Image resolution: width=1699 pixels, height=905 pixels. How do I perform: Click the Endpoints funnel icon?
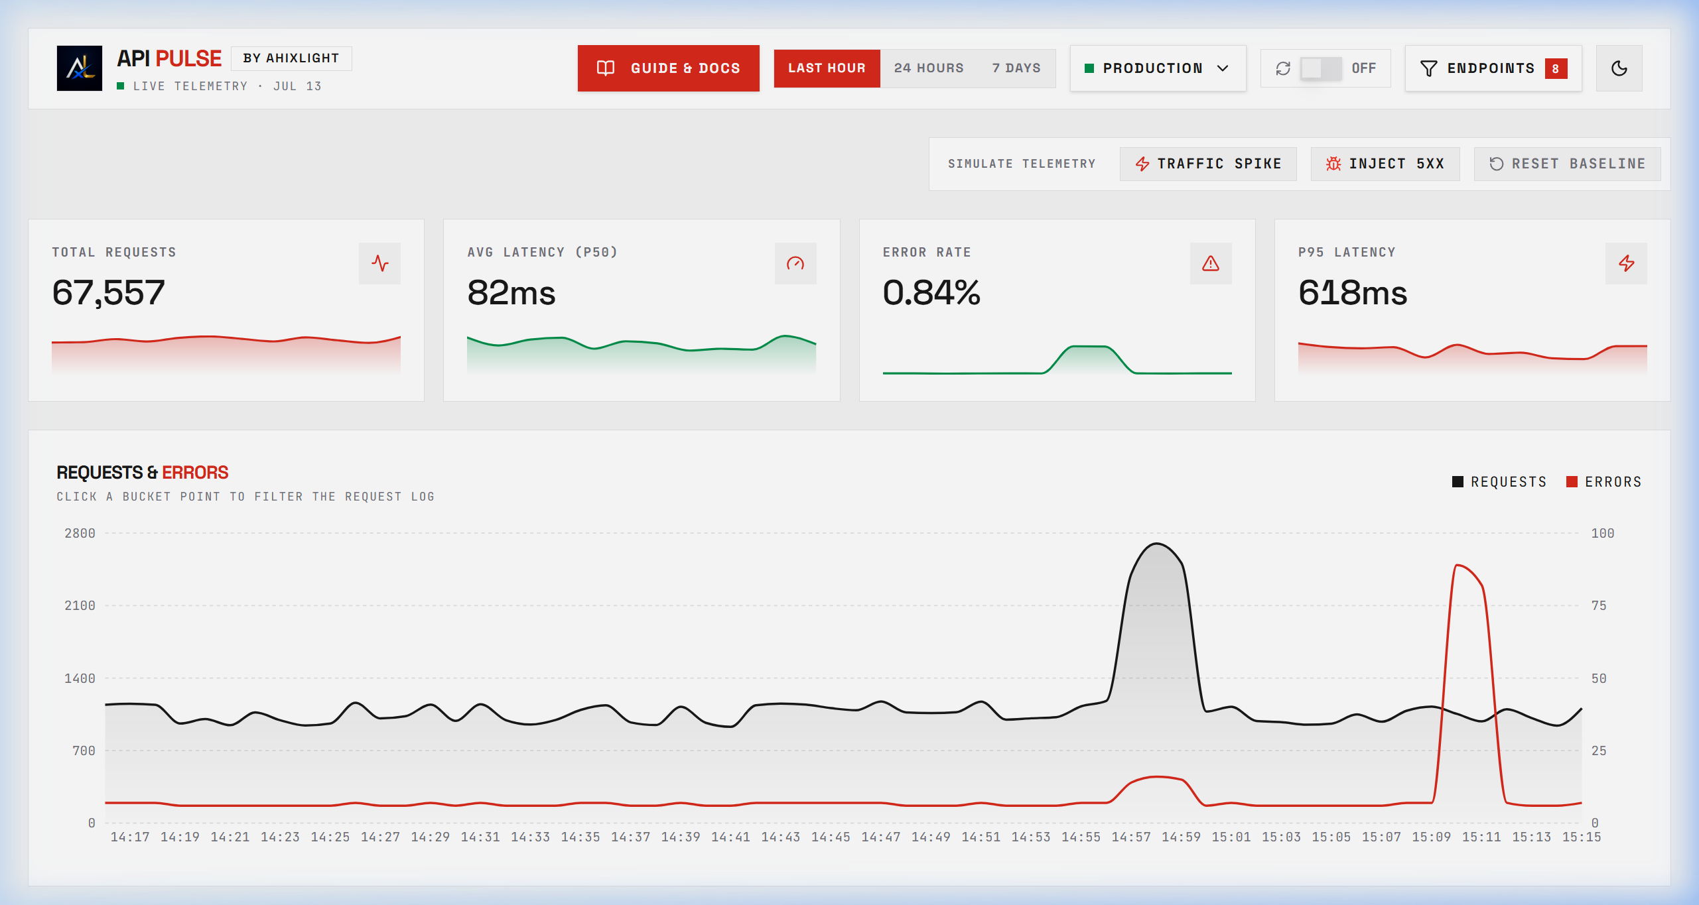1428,68
